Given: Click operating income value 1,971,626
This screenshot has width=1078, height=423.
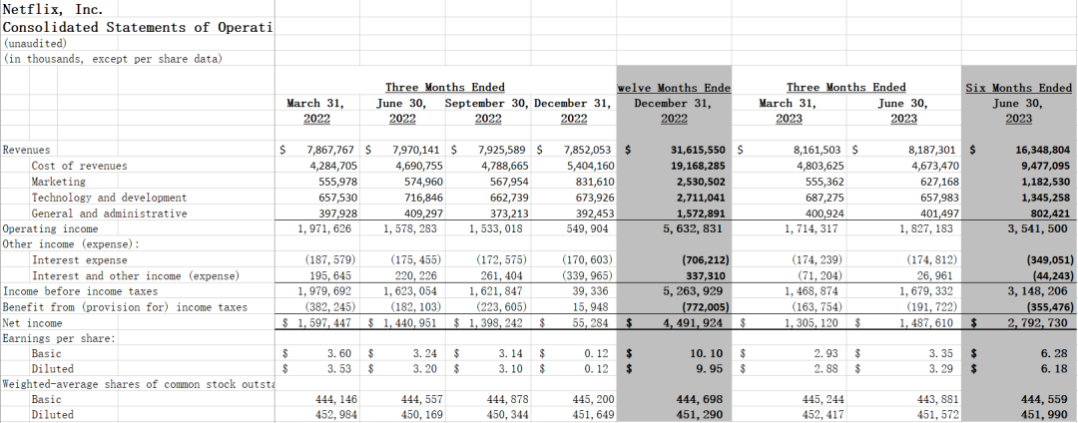Looking at the screenshot, I should click(x=326, y=228).
